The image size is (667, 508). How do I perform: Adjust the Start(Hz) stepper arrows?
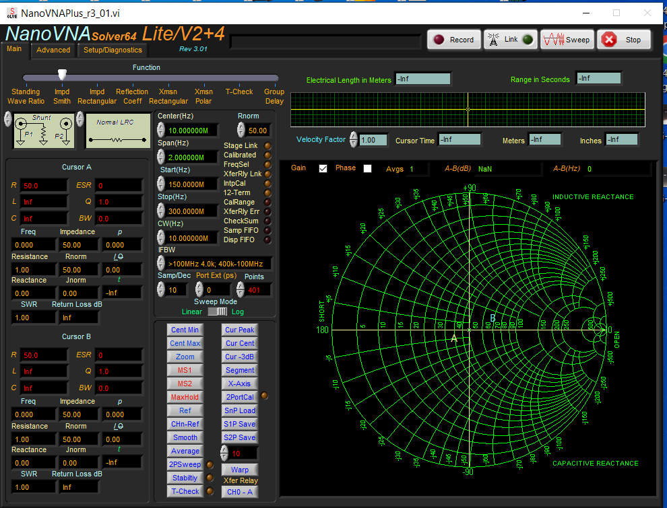pyautogui.click(x=161, y=184)
